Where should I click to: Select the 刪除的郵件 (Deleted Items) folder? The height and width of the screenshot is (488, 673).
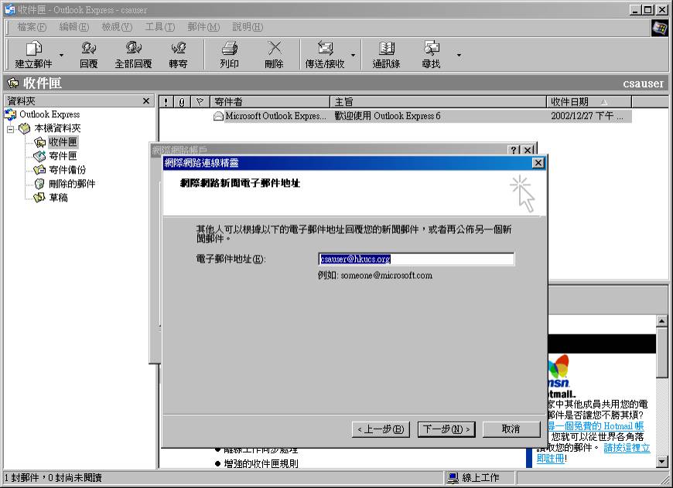[x=72, y=183]
